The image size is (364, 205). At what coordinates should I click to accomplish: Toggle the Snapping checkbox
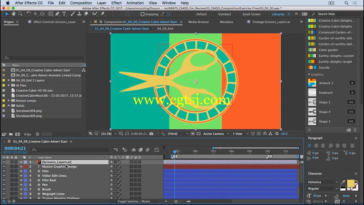(142, 14)
